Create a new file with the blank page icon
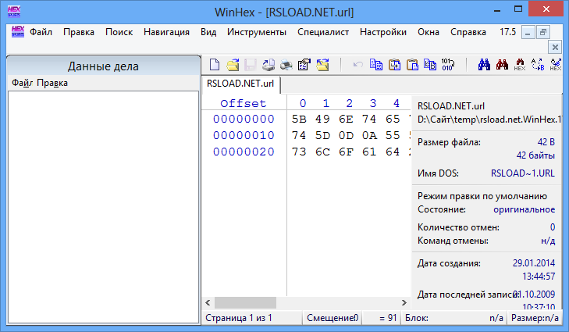Screen dimensions: 569x332 tap(215, 65)
